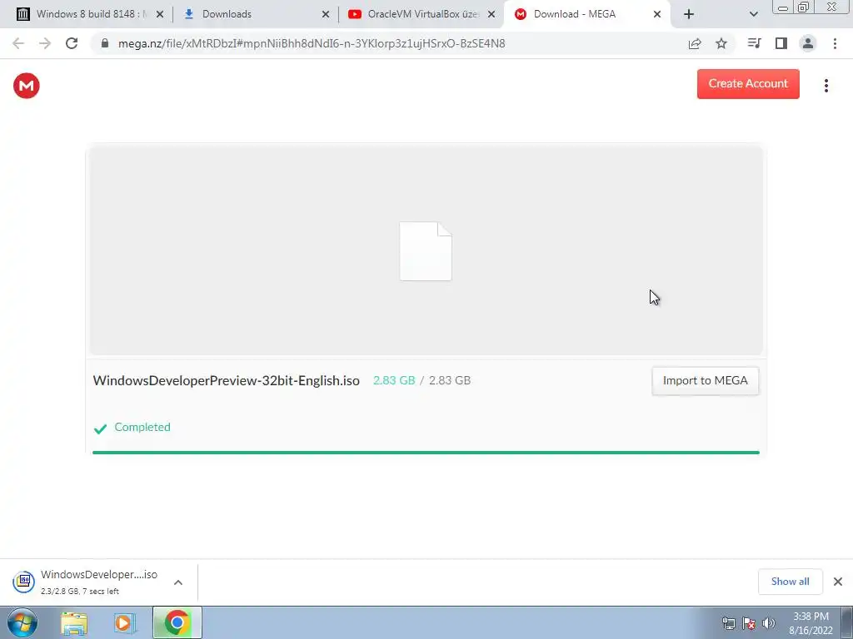Click the mega.nz address bar URL
The width and height of the screenshot is (853, 639).
[x=312, y=43]
